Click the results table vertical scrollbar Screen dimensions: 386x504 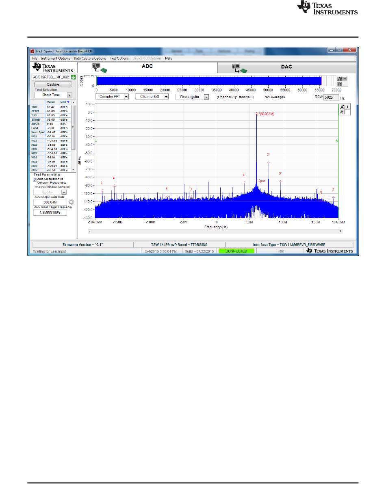(x=74, y=136)
